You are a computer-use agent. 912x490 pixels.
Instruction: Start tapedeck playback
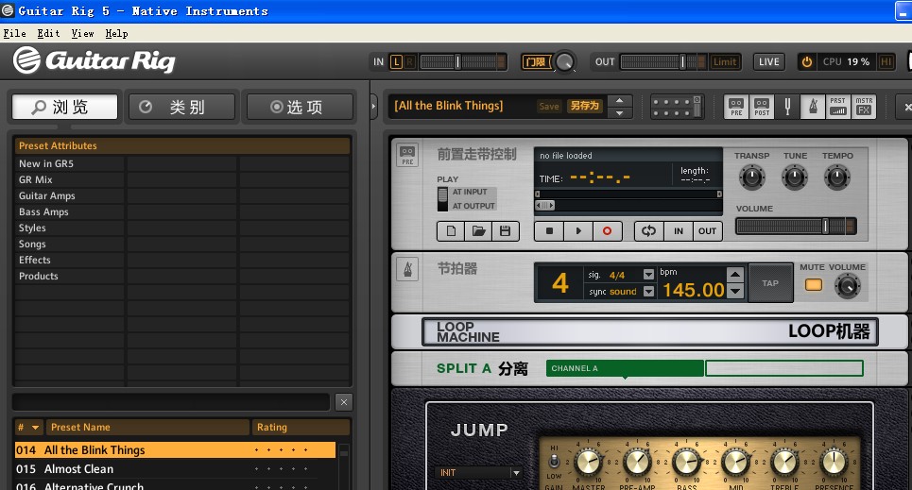[x=578, y=231]
